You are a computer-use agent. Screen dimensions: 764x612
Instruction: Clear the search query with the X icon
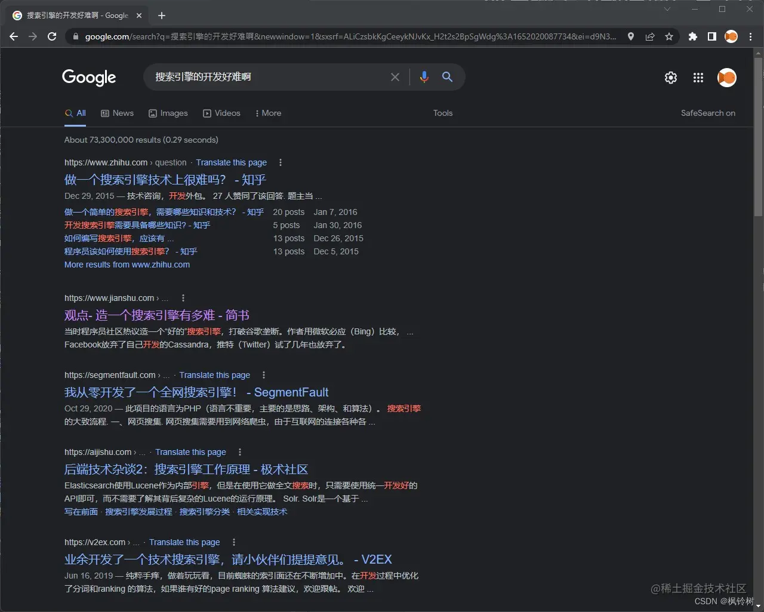[395, 77]
